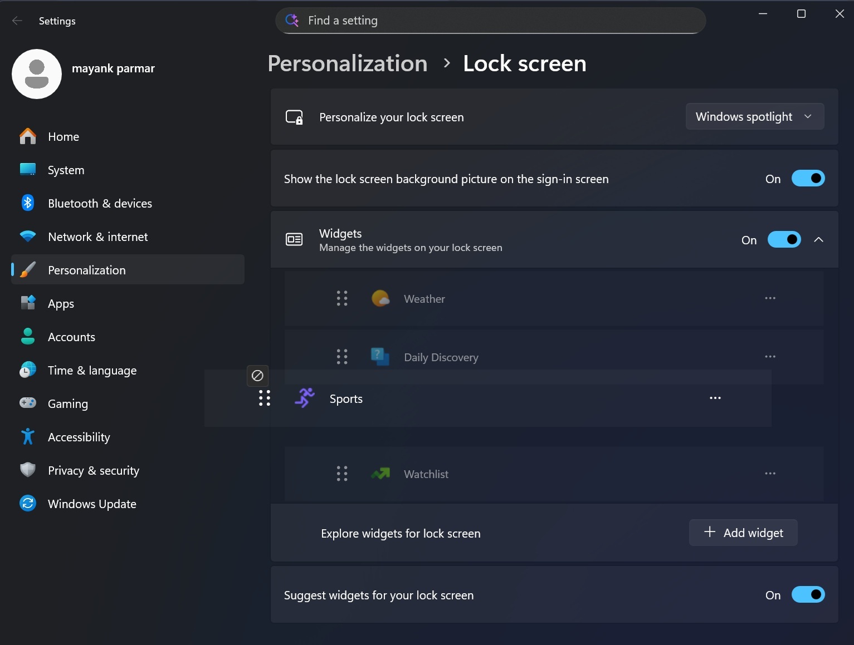Click the drag handle beside Watchlist

(342, 474)
